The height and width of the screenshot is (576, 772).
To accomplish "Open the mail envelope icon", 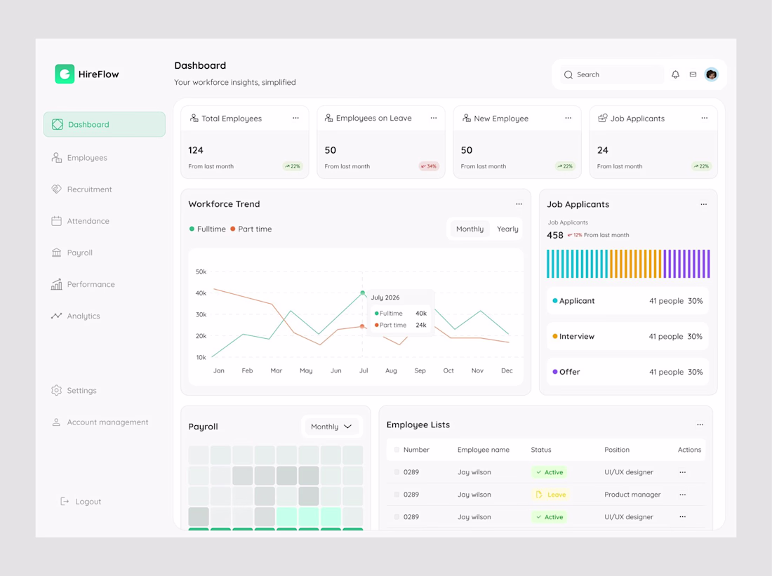I will coord(693,74).
